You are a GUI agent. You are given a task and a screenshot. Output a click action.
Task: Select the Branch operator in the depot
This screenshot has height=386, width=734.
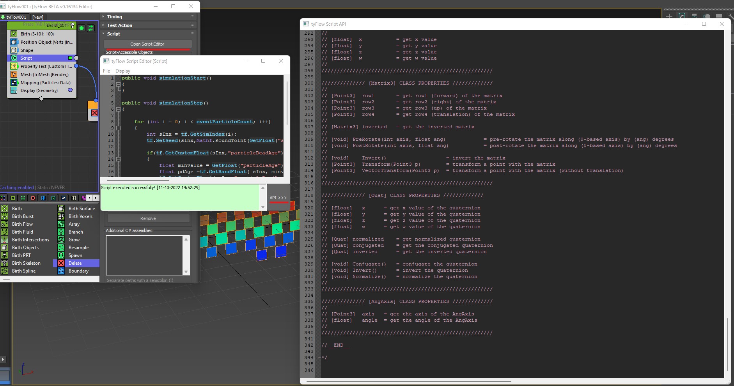(61, 232)
